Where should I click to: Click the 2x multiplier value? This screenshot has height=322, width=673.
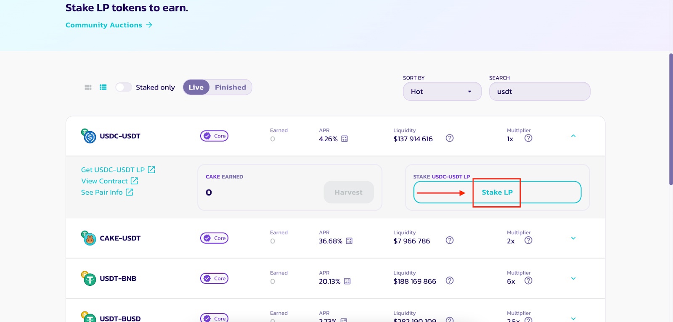point(511,241)
